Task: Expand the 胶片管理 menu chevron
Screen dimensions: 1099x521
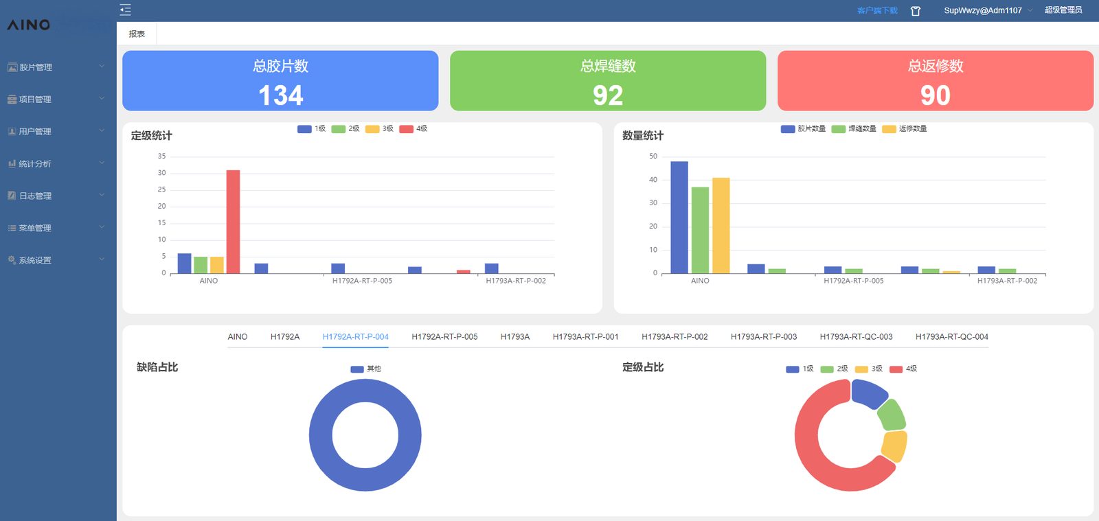Action: (102, 67)
